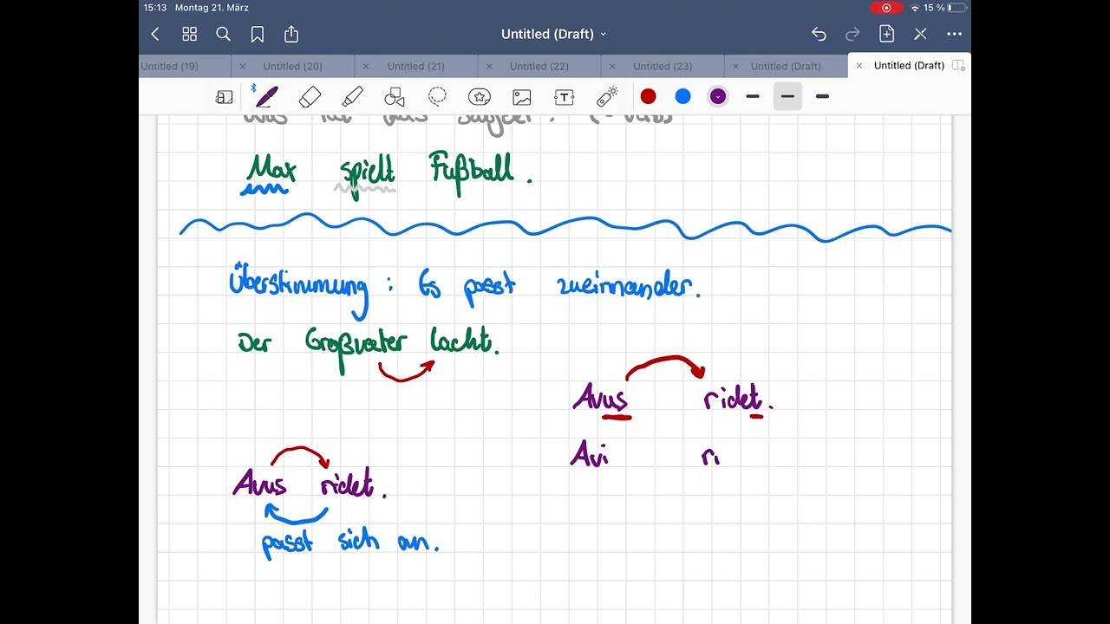The height and width of the screenshot is (624, 1110).
Task: Bookmark the current page
Action: [258, 34]
